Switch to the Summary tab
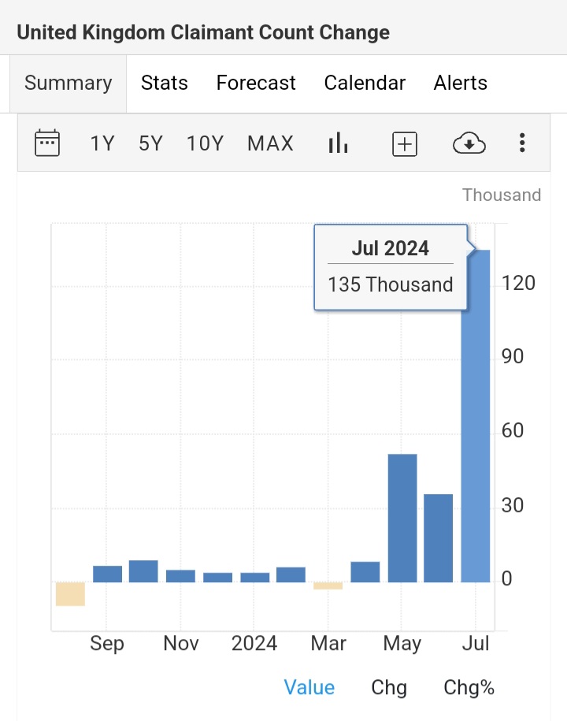Image resolution: width=567 pixels, height=721 pixels. coord(68,83)
